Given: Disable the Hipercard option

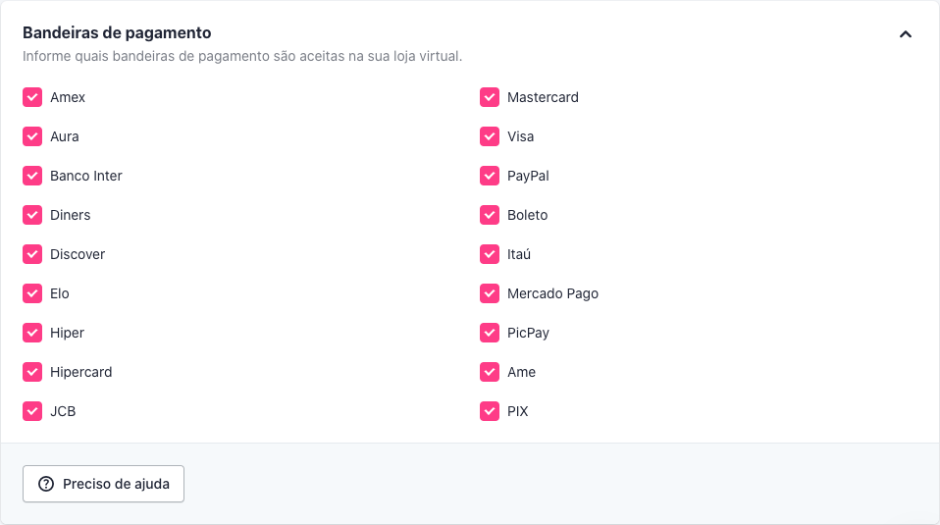Looking at the screenshot, I should point(32,372).
